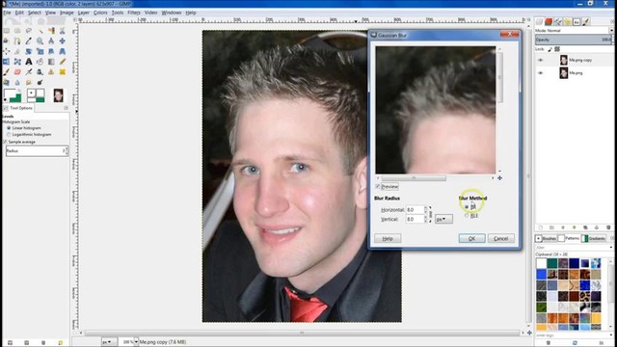Select the Paintbrush tool
This screenshot has width=617, height=347.
coord(6,72)
